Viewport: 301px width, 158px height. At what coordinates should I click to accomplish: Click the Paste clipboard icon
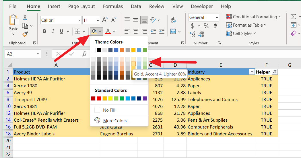(14, 20)
